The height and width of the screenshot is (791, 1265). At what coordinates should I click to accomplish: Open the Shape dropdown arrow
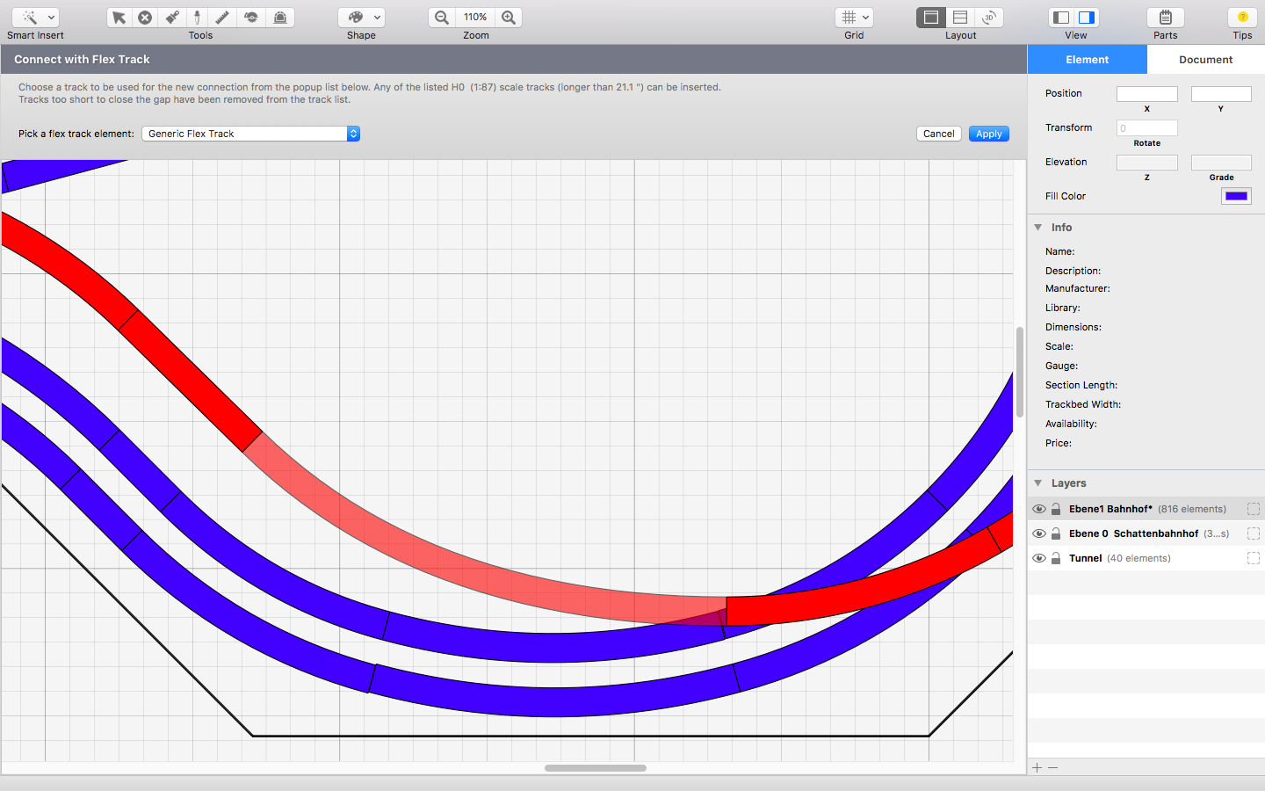coord(377,18)
